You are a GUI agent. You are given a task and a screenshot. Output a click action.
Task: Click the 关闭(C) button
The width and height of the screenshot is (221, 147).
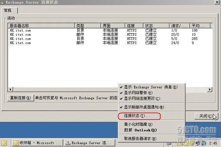coord(206,116)
